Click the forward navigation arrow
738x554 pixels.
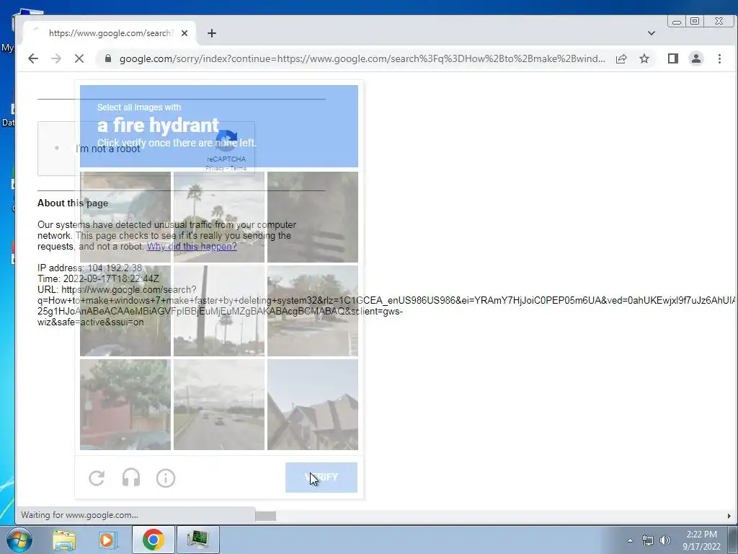click(56, 58)
